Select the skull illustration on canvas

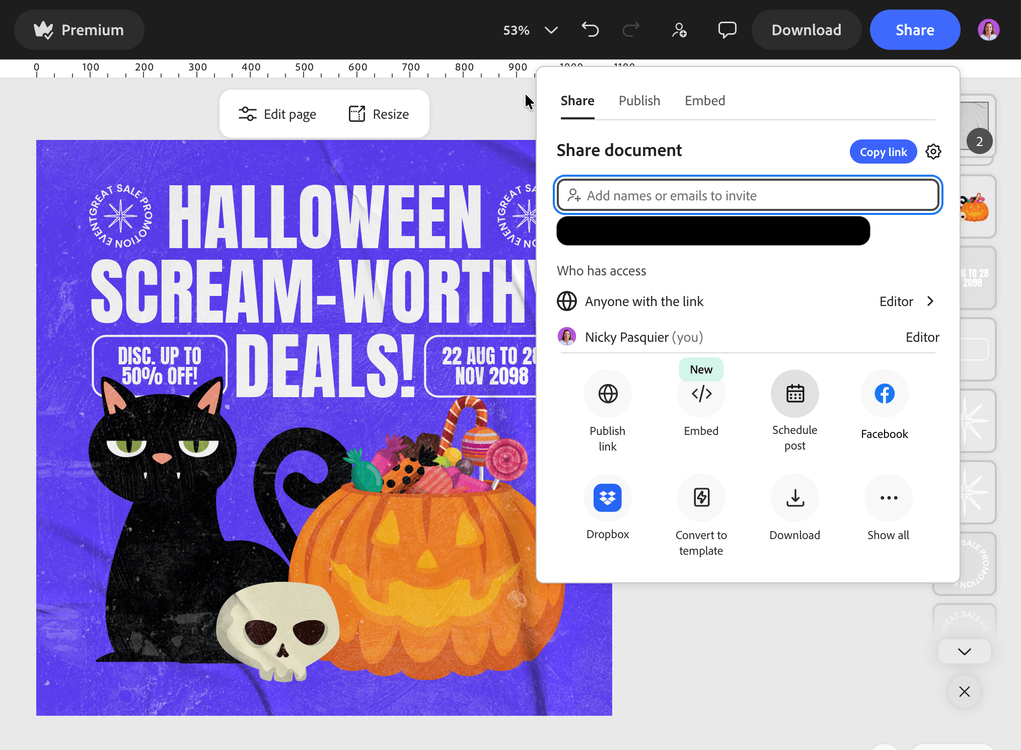[x=278, y=632]
